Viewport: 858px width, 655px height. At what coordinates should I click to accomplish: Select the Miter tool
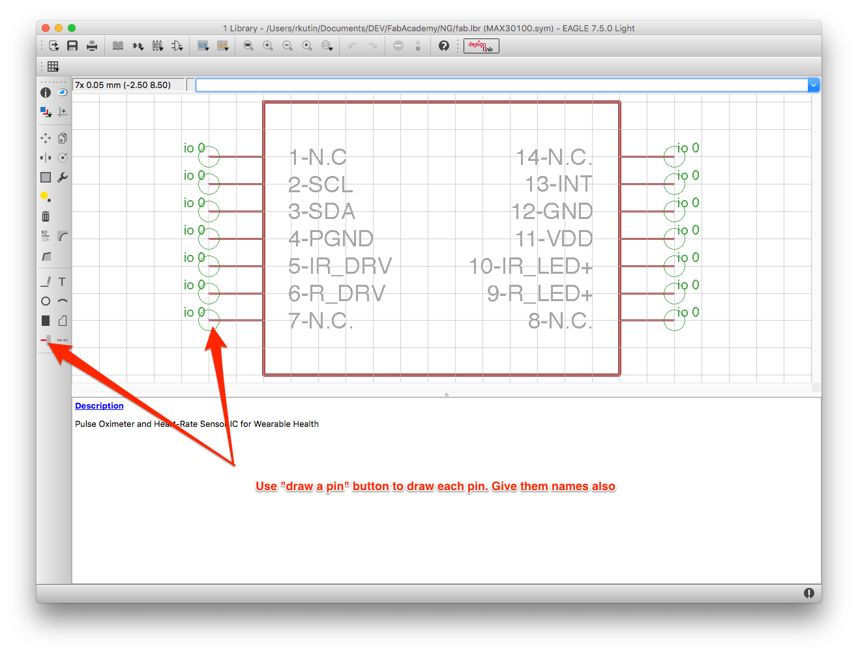63,236
